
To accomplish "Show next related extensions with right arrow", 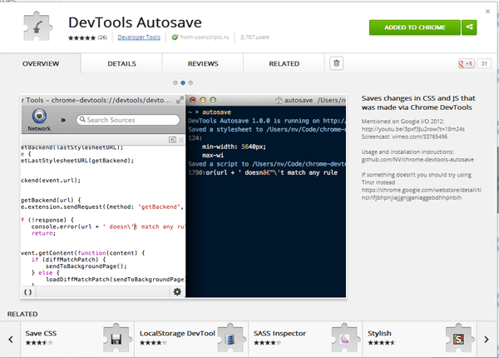I will [487, 340].
